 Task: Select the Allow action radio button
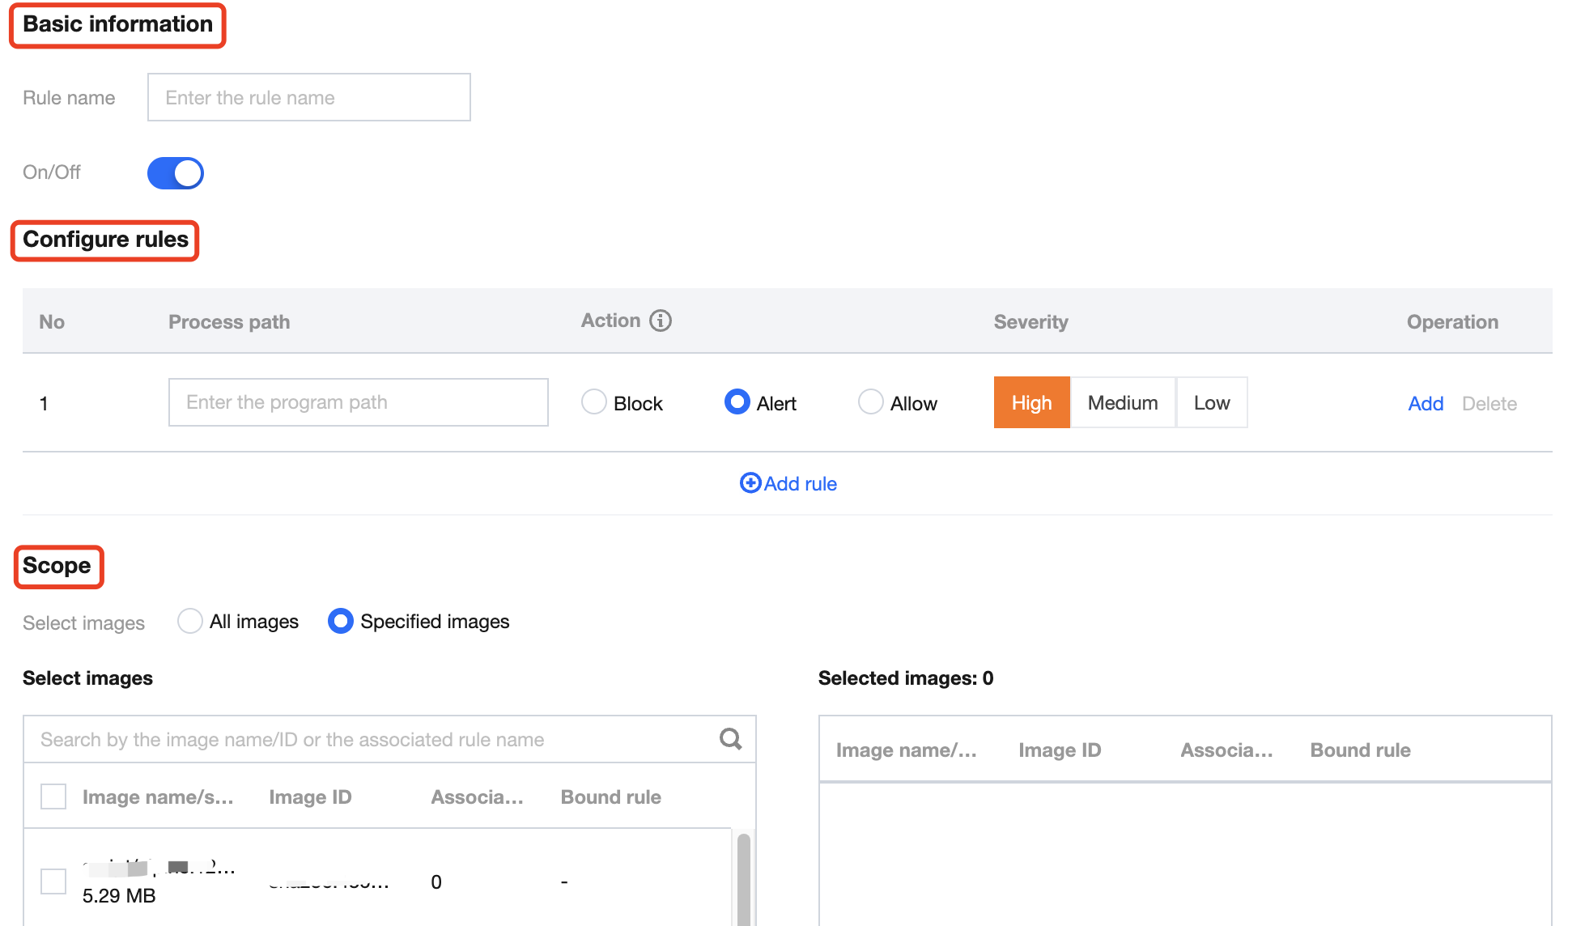(870, 402)
